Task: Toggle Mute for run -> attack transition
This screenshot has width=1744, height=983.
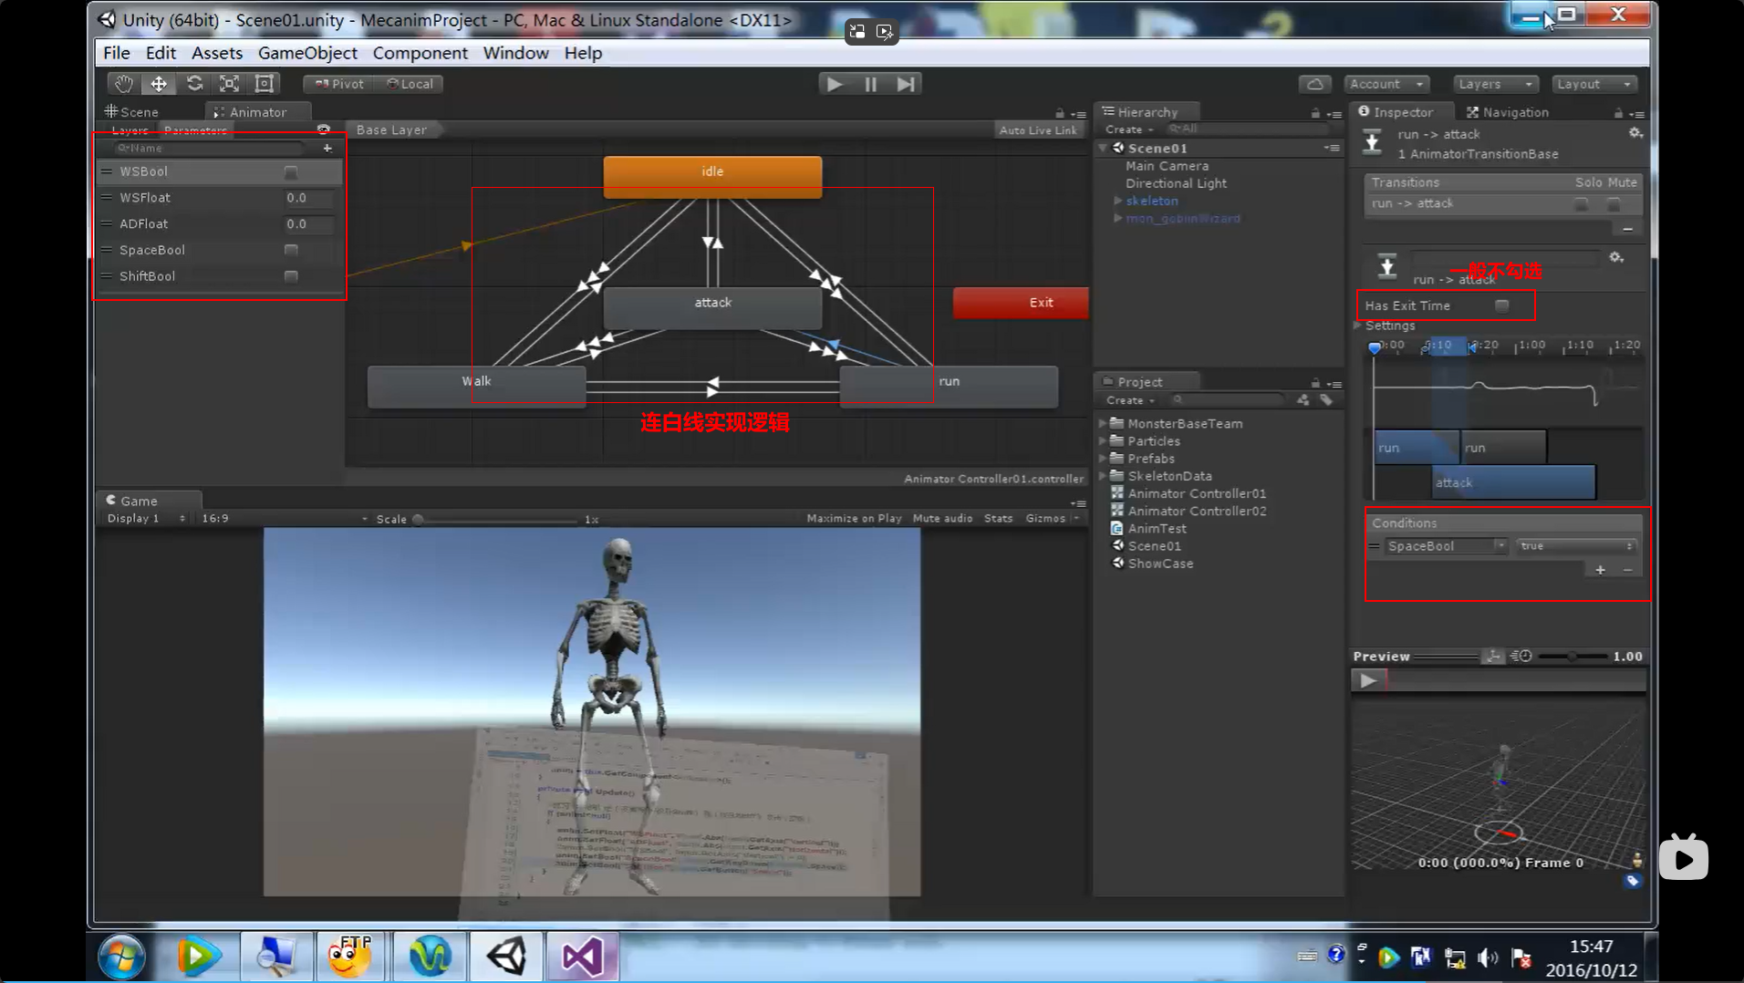Action: coord(1614,204)
